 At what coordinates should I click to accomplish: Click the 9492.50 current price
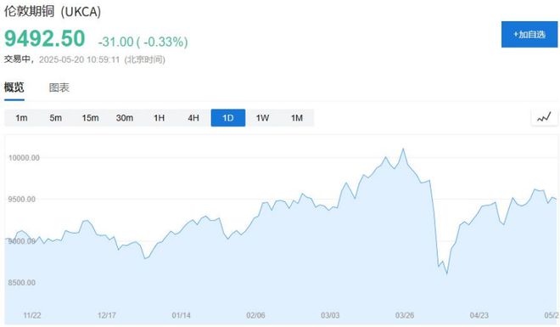[x=45, y=38]
